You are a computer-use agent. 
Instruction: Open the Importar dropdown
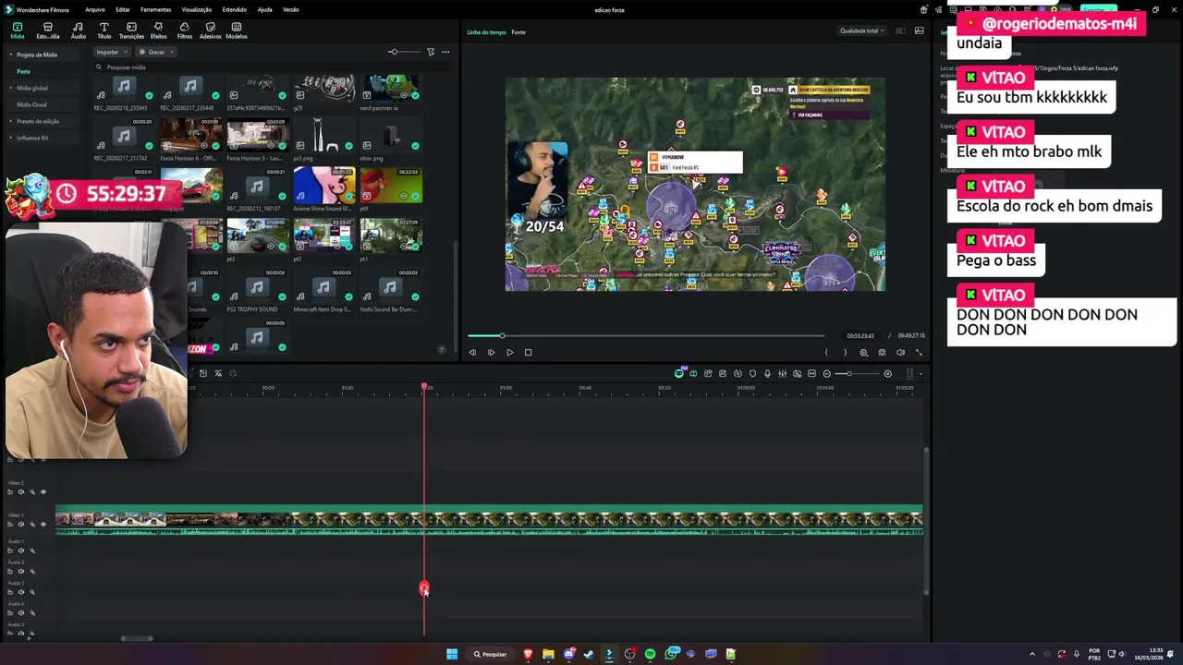(x=112, y=52)
